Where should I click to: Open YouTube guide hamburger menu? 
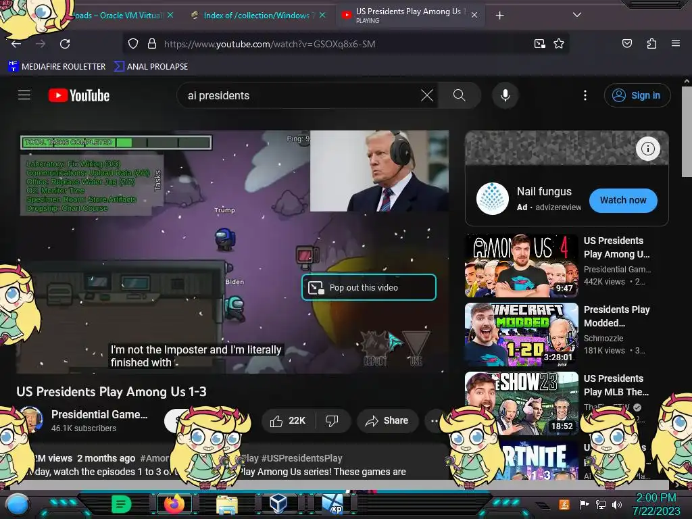tap(24, 95)
